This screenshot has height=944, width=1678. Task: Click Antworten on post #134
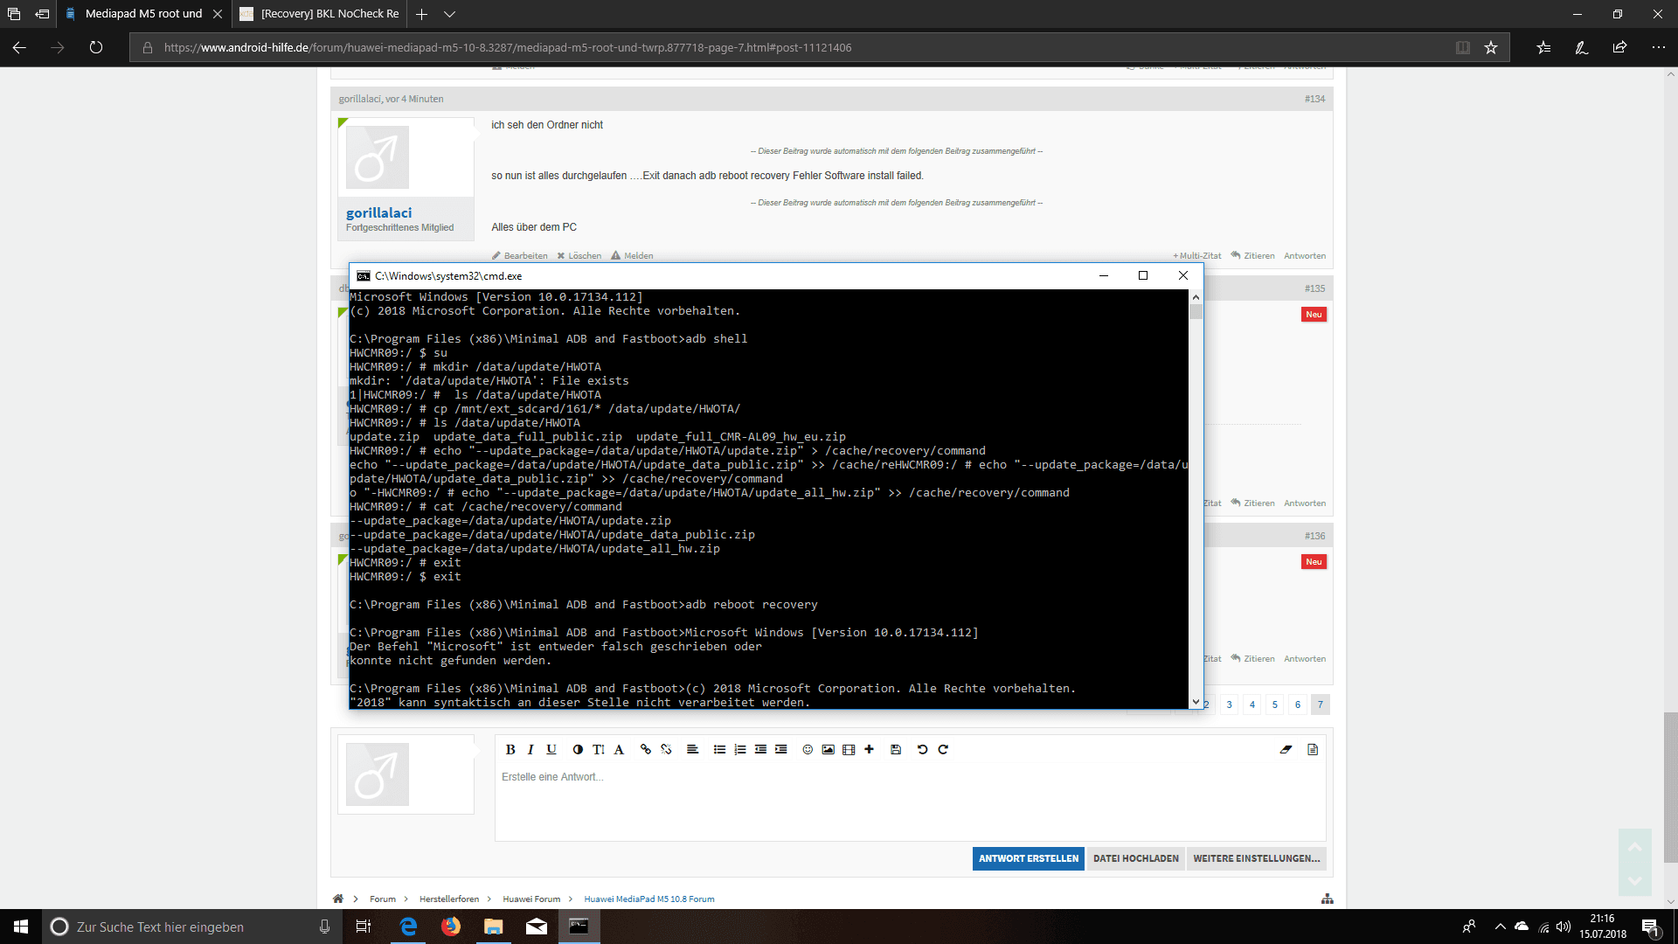pos(1305,256)
